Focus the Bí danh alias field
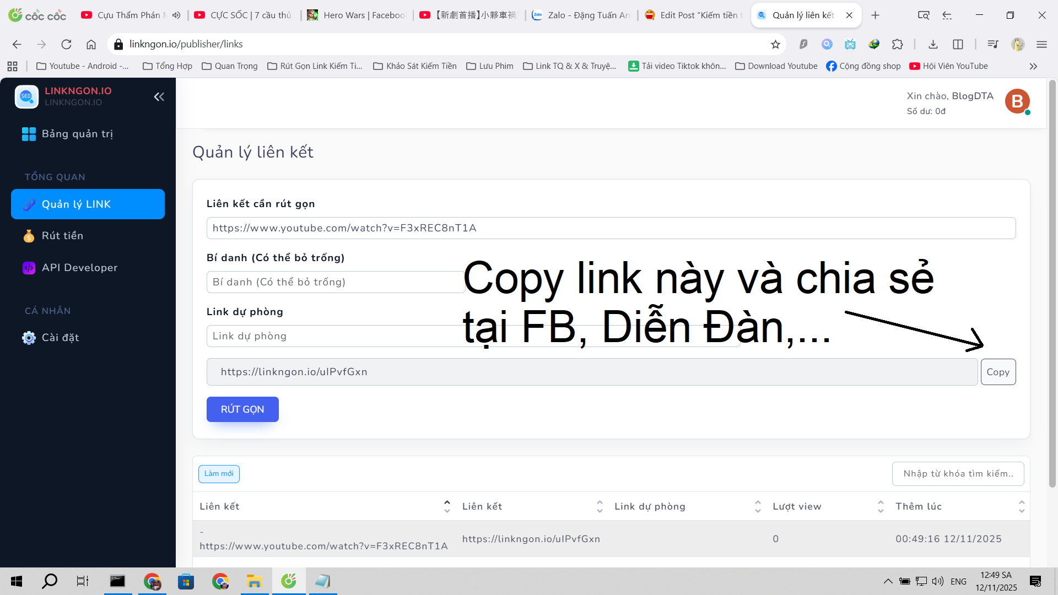This screenshot has width=1058, height=595. [335, 282]
